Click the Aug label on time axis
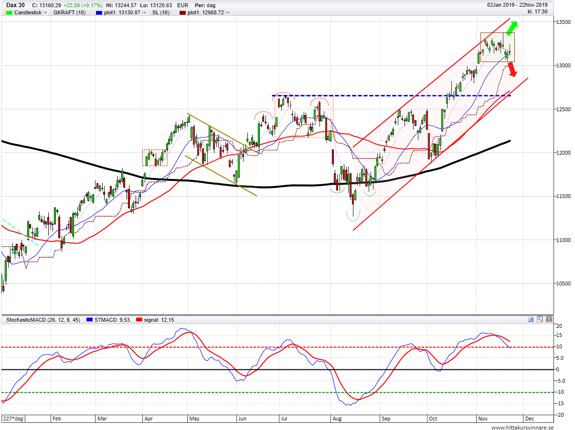Image resolution: width=575 pixels, height=430 pixels. (337, 419)
